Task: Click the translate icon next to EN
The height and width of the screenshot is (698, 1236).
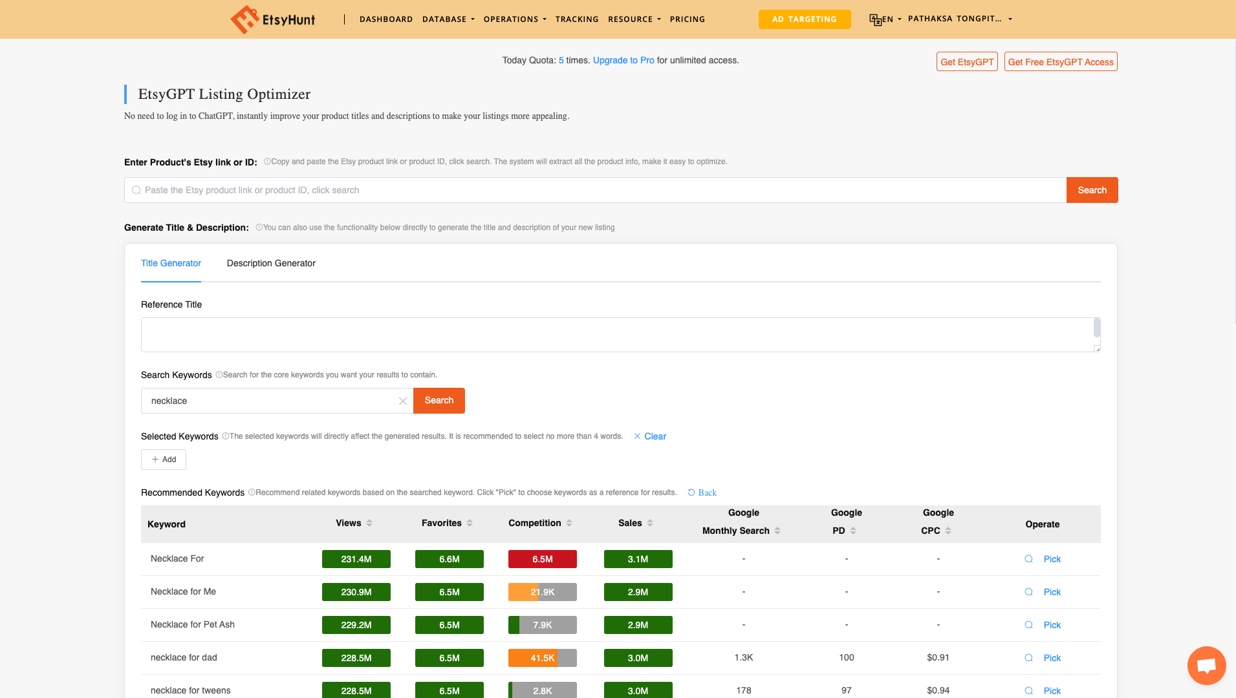Action: [876, 19]
